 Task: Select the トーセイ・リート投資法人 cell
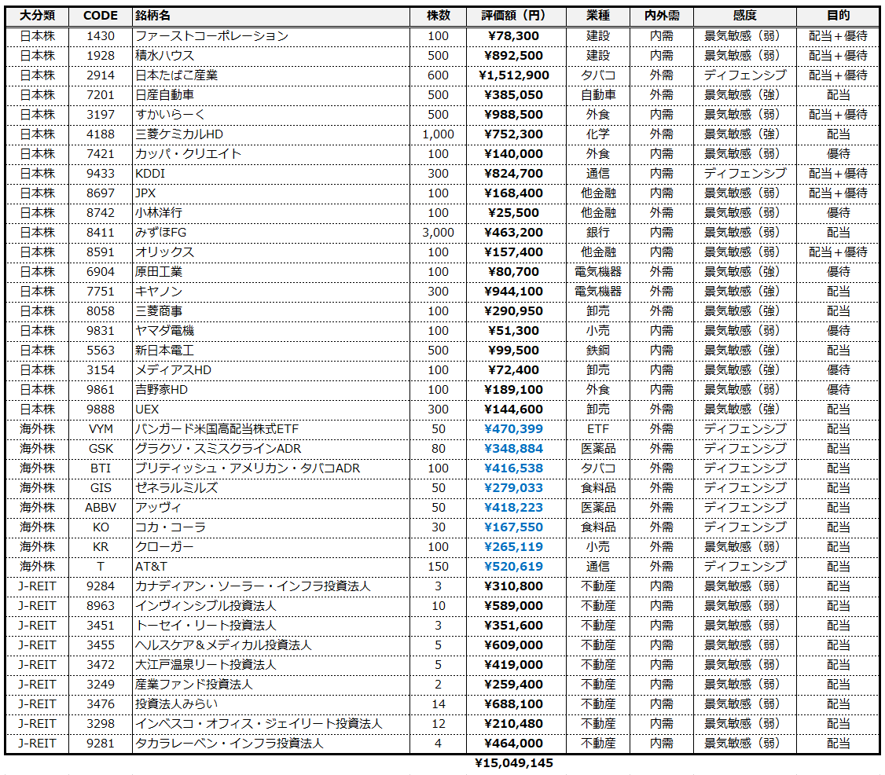(271, 626)
